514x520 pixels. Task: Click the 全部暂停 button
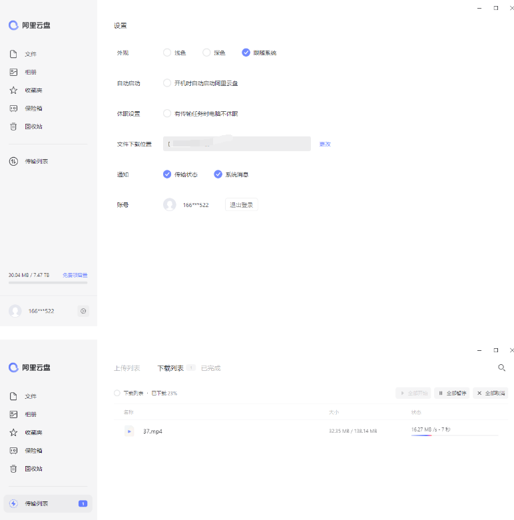pyautogui.click(x=452, y=393)
